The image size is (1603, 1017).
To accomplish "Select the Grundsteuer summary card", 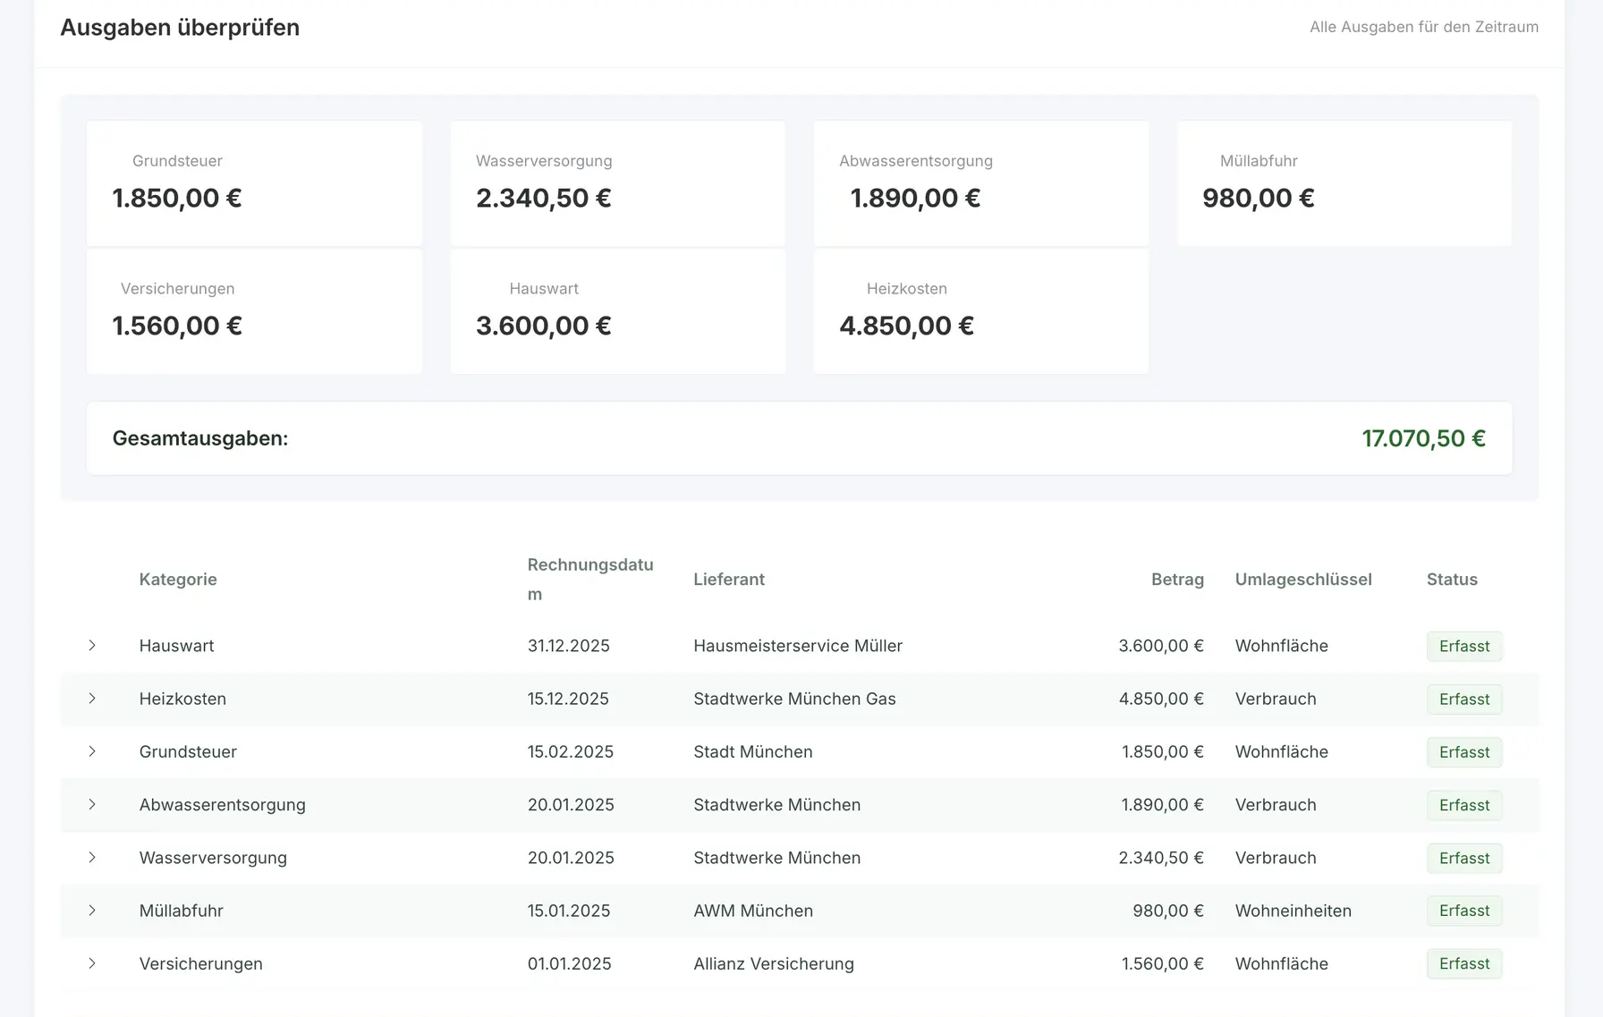I will tap(254, 183).
